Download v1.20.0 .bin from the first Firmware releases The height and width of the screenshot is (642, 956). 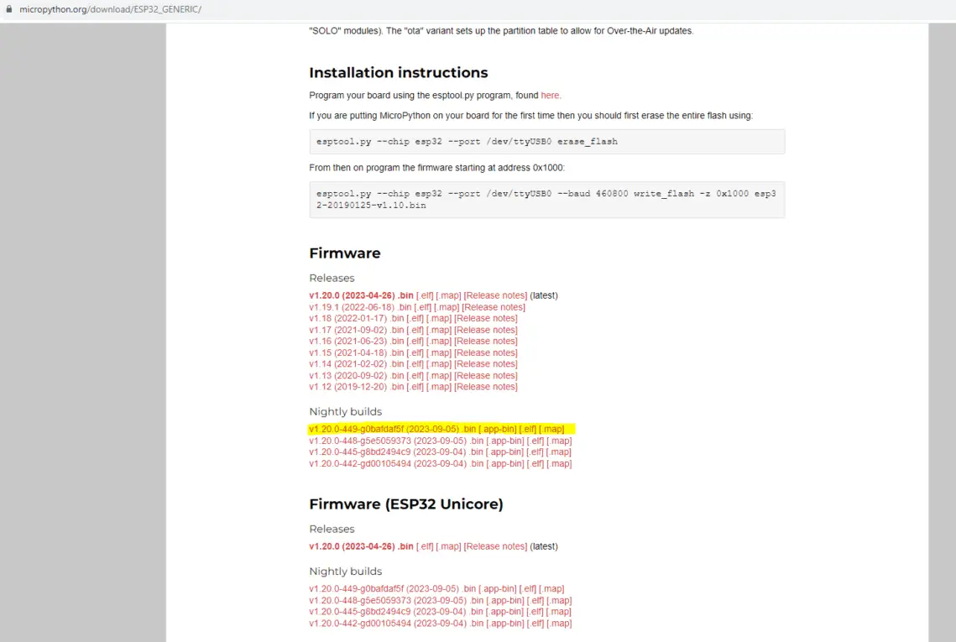(361, 295)
